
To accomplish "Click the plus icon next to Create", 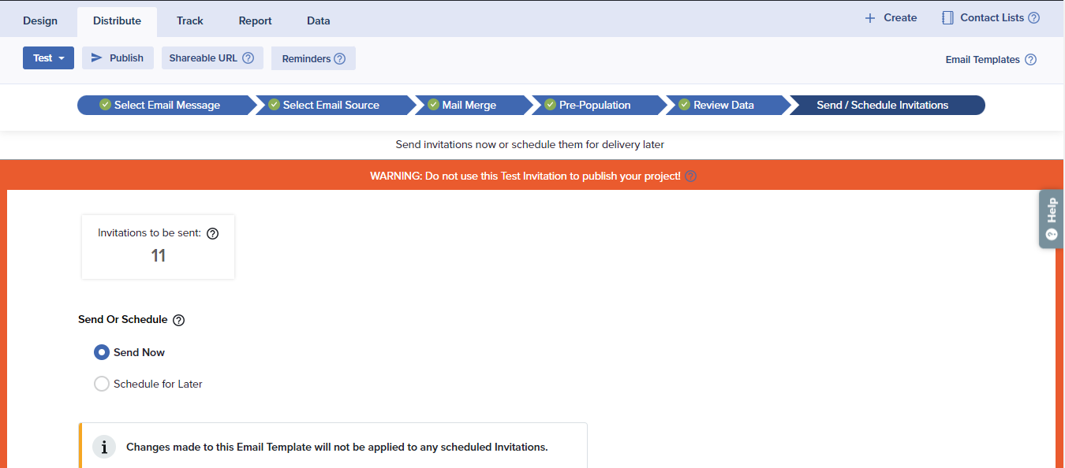I will point(870,18).
